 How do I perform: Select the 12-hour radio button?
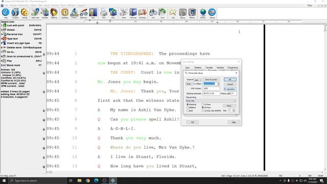(202, 104)
